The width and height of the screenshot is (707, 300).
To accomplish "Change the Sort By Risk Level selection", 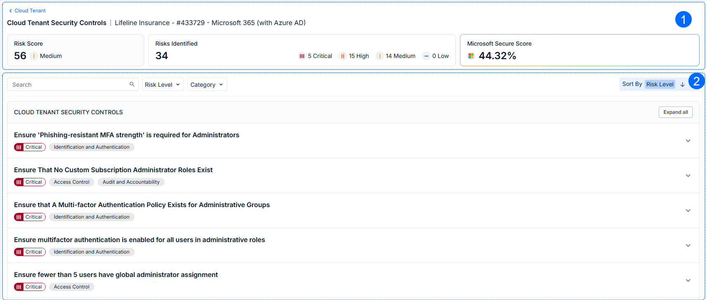I will (660, 84).
